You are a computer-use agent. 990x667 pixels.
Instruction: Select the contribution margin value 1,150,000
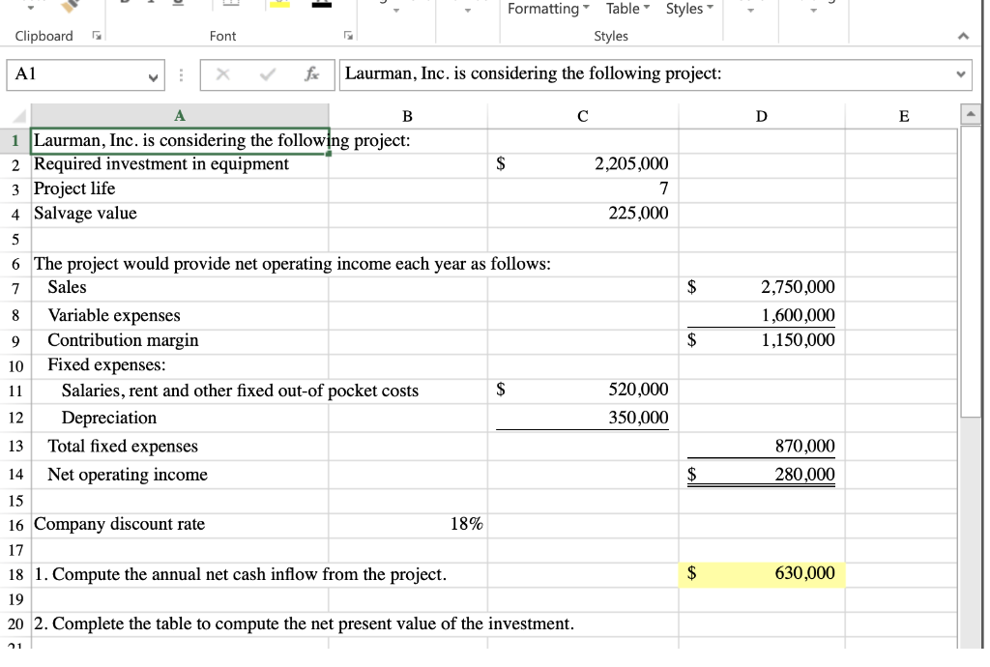[762, 341]
